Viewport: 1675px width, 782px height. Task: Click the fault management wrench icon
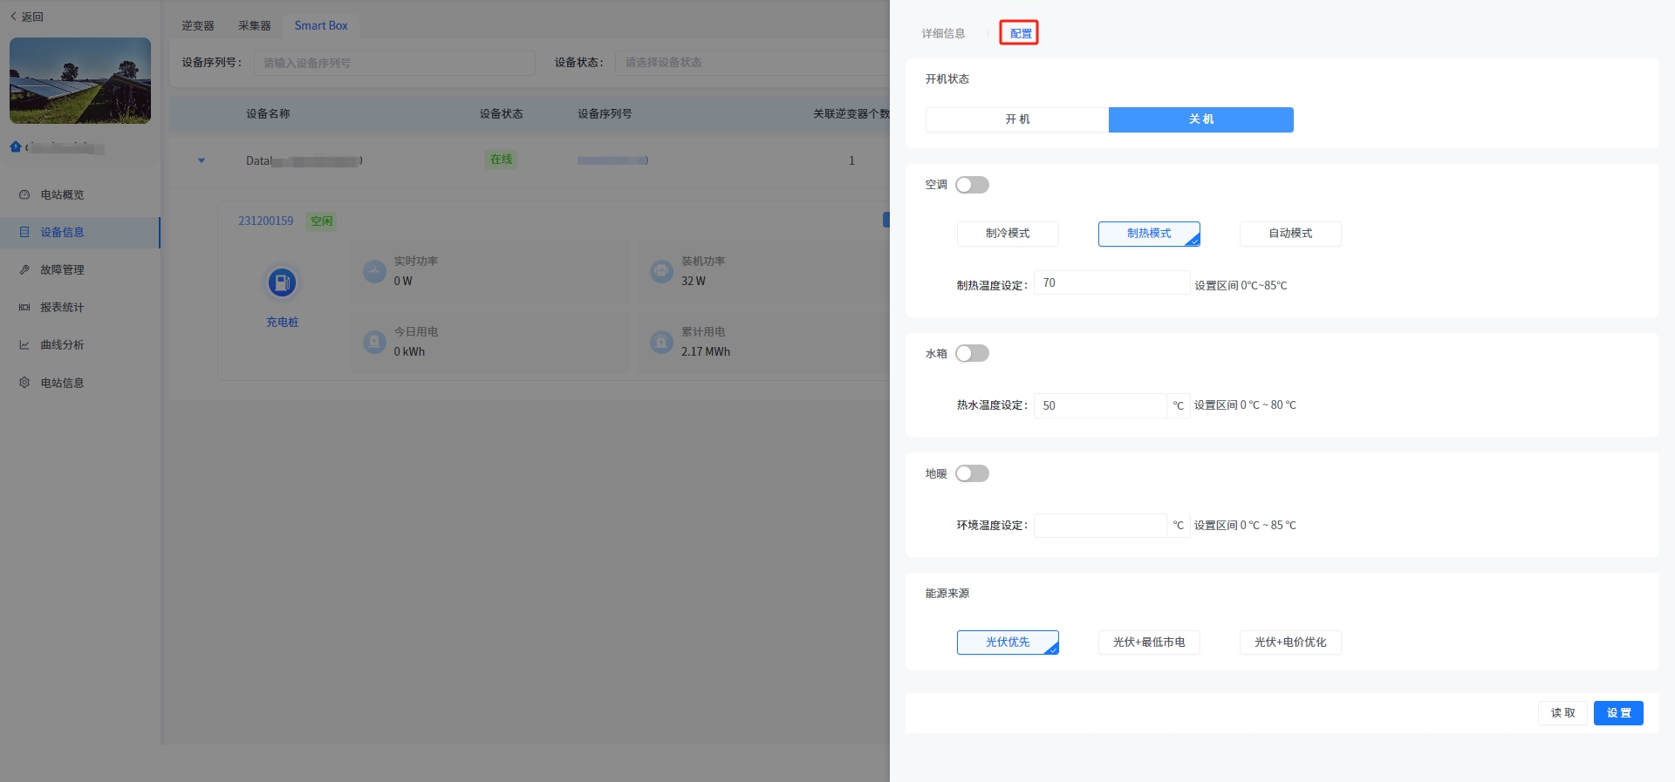click(24, 269)
